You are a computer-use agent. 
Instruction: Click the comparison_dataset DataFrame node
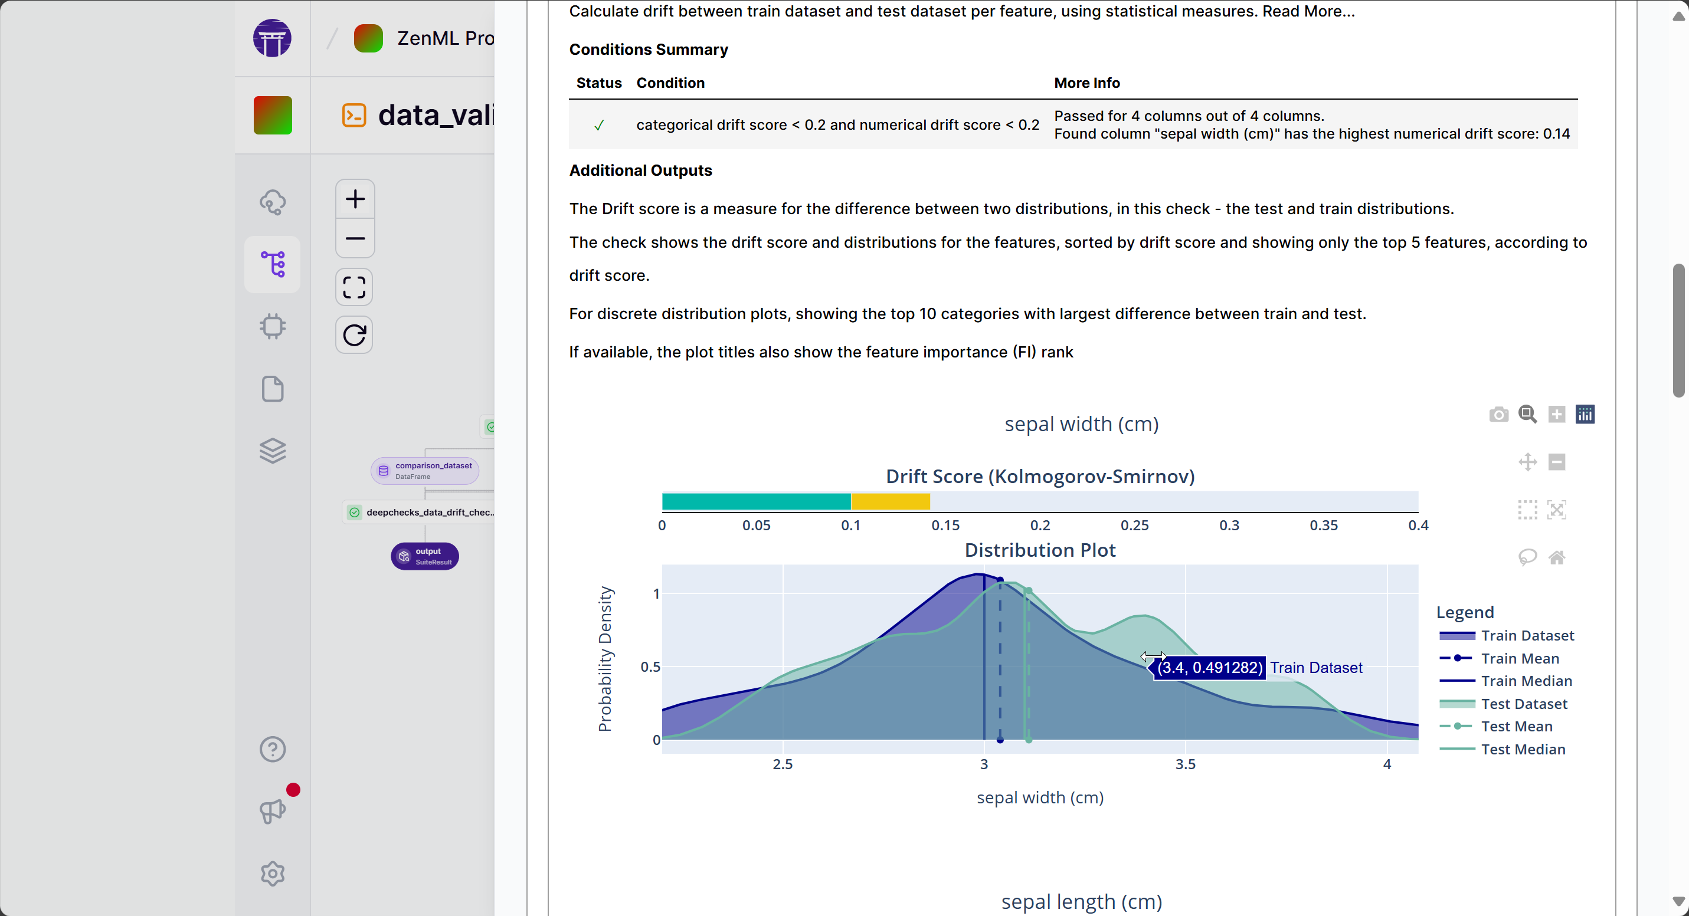(425, 470)
